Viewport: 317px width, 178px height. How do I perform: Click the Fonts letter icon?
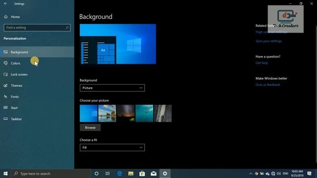coord(5,96)
